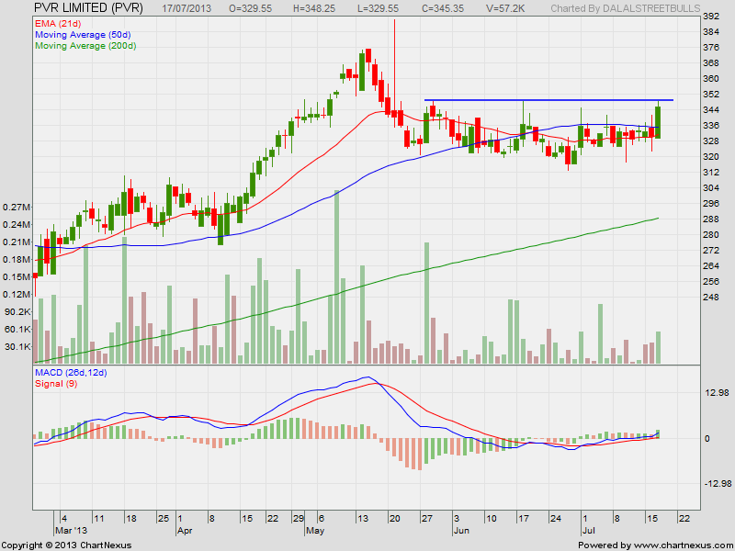This screenshot has height=551, width=735.
Task: Click the 0.15M volume axis label
Action: 17,276
